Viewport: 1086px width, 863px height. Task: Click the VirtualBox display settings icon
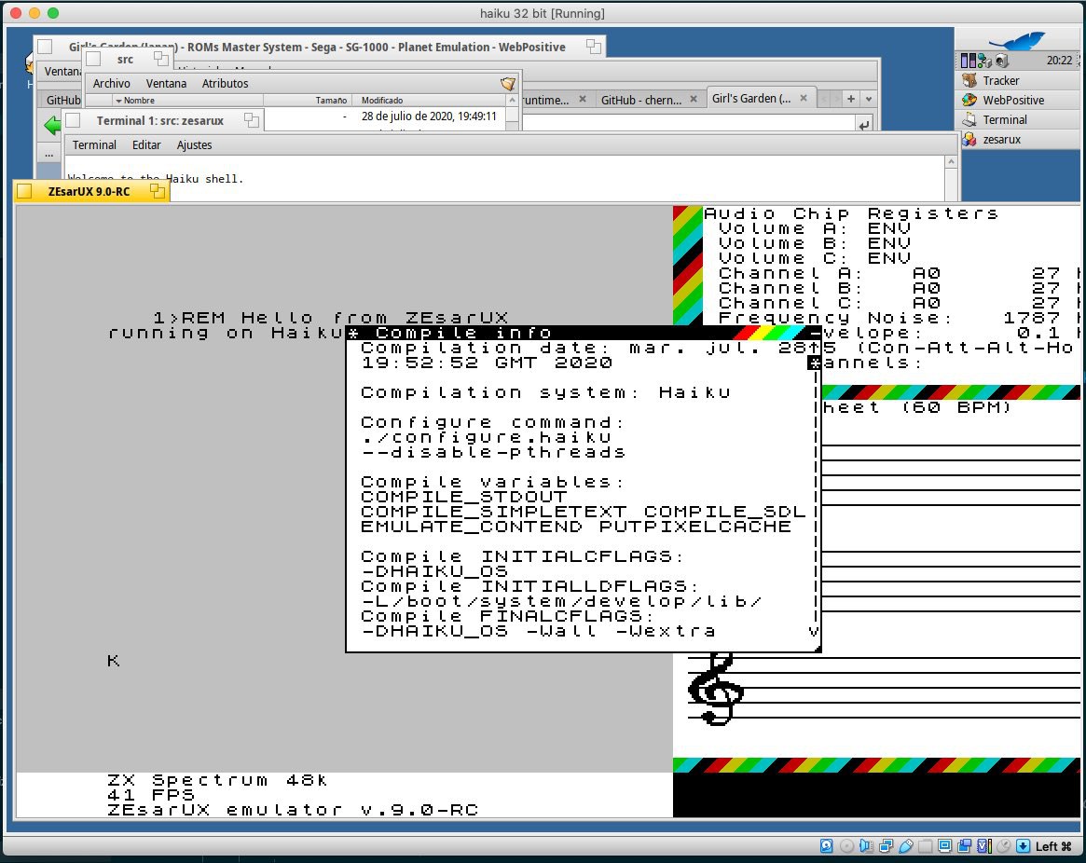tap(944, 845)
